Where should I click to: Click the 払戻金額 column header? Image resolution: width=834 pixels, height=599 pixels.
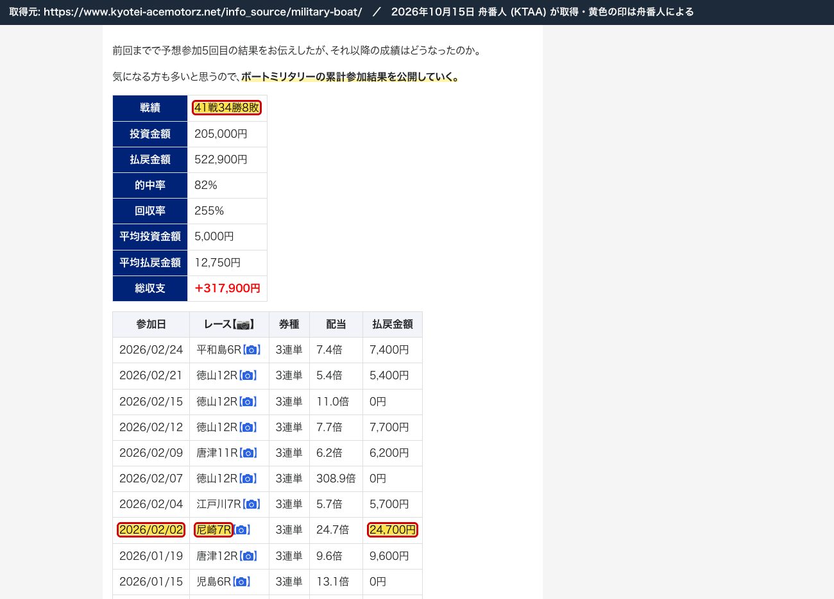[x=393, y=325]
